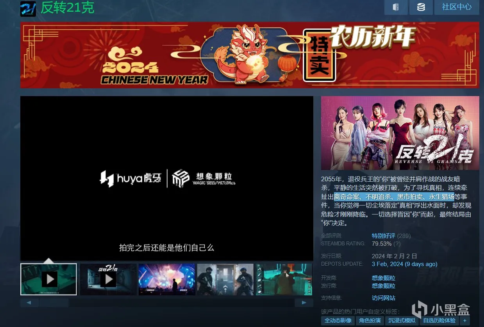Click the SteamDB rating question mark

click(397, 243)
